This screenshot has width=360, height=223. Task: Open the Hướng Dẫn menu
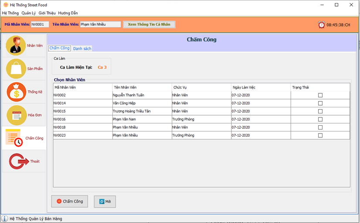pos(68,13)
